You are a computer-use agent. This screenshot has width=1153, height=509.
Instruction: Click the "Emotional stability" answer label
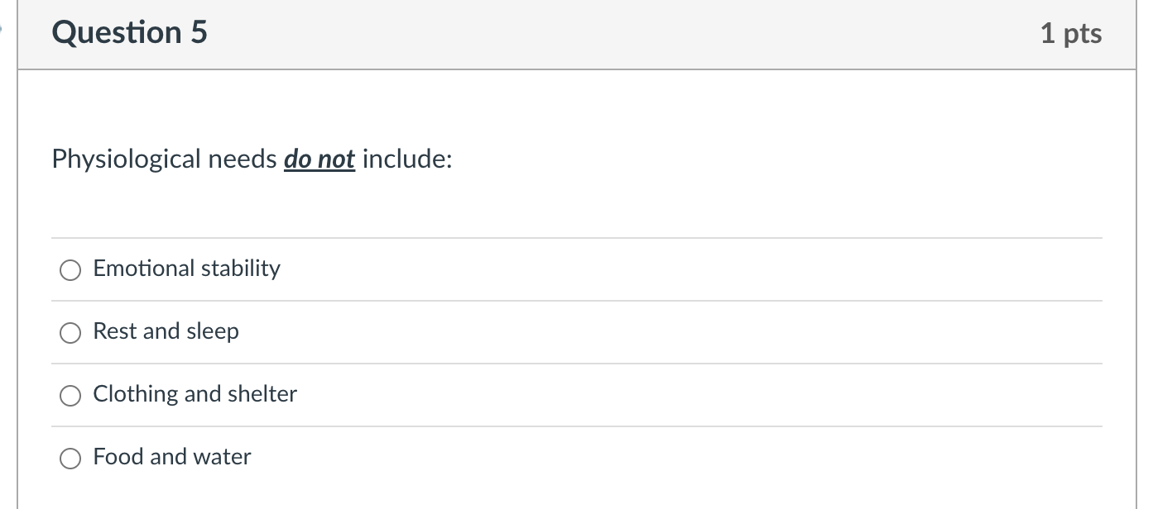(186, 269)
